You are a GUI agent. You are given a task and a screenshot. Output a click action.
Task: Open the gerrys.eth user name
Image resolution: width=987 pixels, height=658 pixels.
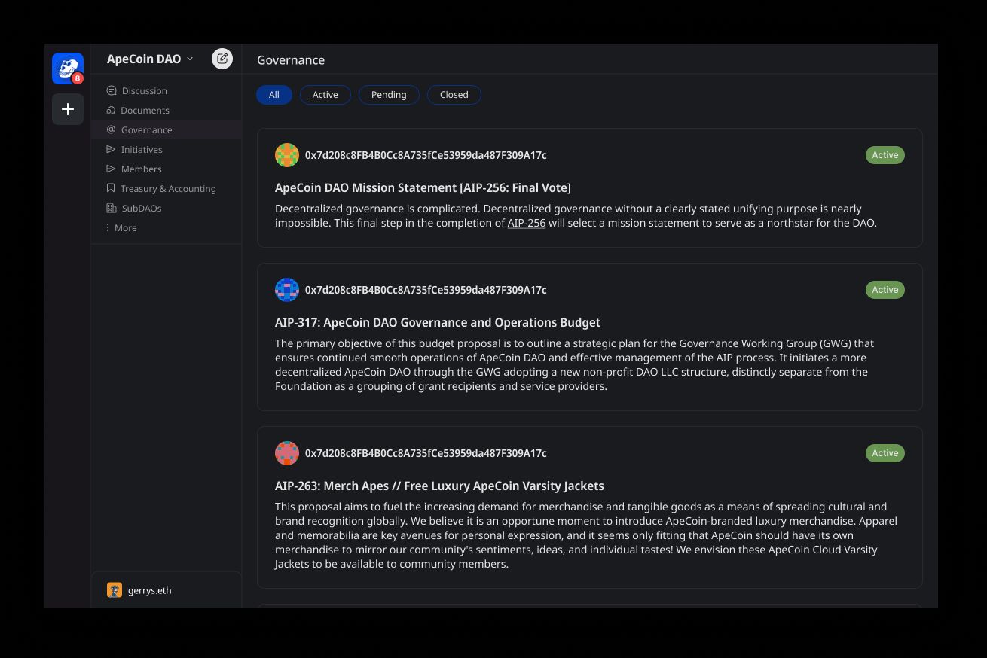click(x=150, y=590)
